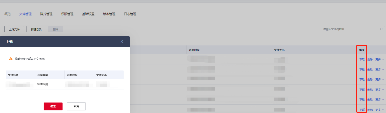Close the 下载 dialog with X
Screen dimensions: 386x113
tap(122, 42)
